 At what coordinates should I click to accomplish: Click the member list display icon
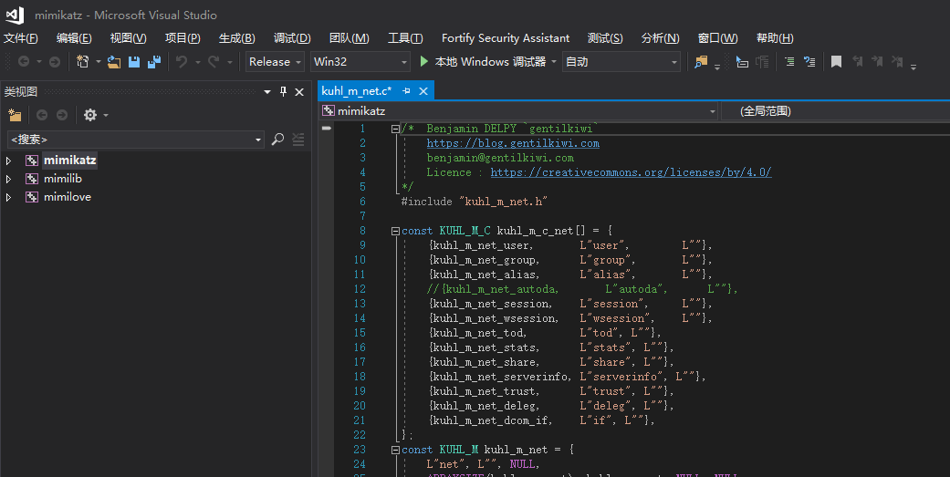pyautogui.click(x=742, y=61)
